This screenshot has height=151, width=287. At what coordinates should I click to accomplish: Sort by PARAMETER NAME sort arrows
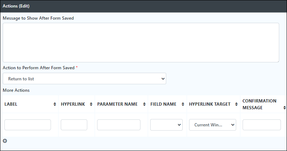144,104
